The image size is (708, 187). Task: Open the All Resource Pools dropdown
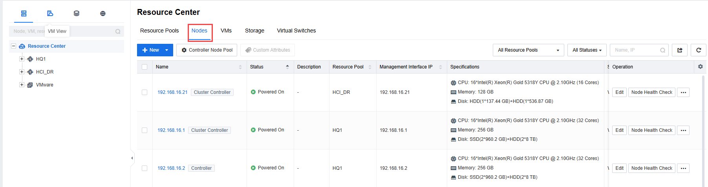(528, 50)
